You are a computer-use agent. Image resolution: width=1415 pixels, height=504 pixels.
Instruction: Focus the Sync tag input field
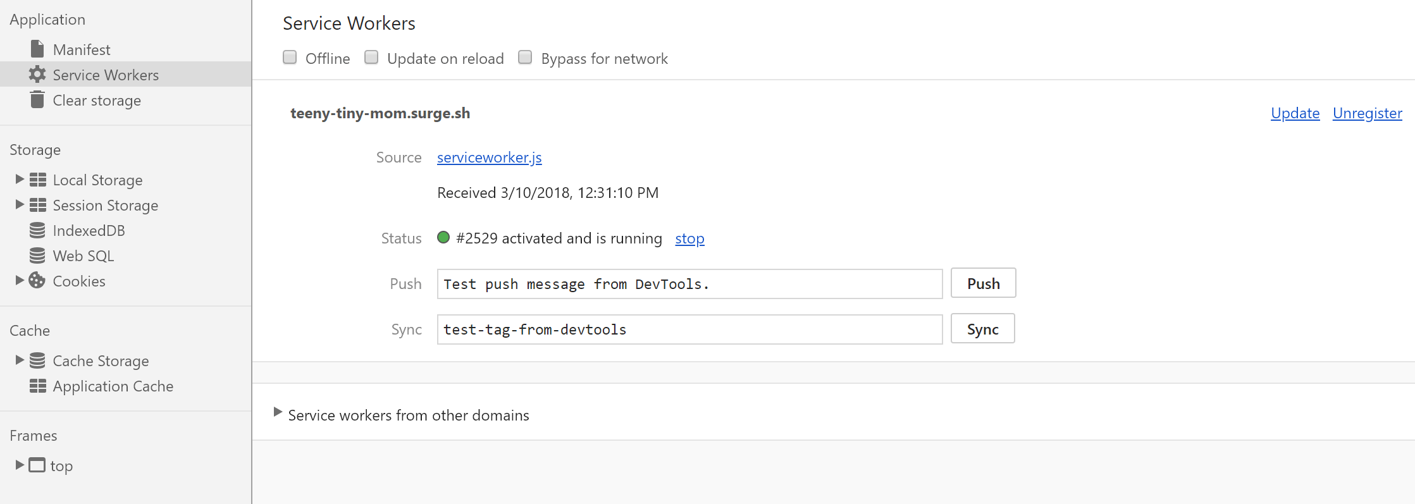(x=689, y=329)
